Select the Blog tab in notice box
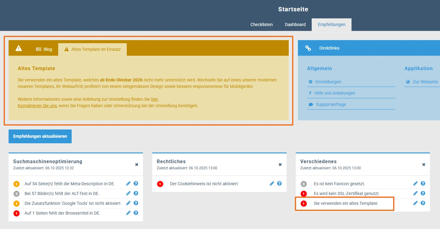 [x=44, y=49]
